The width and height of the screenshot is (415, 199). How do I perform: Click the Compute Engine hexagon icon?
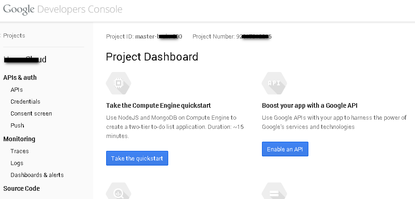point(118,83)
